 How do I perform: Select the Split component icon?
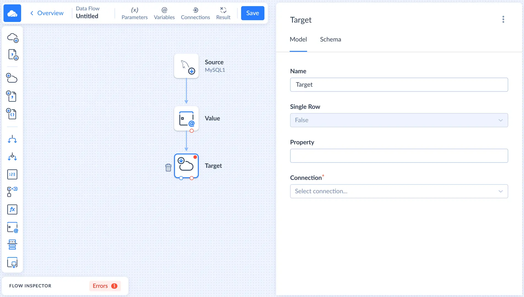12,139
